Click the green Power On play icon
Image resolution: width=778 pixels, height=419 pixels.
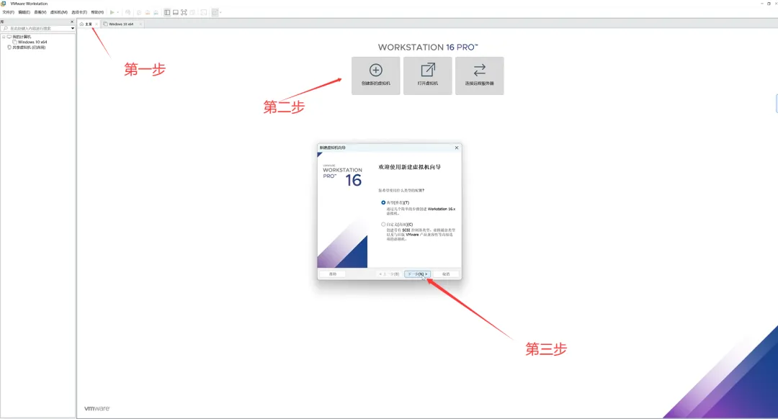(112, 12)
